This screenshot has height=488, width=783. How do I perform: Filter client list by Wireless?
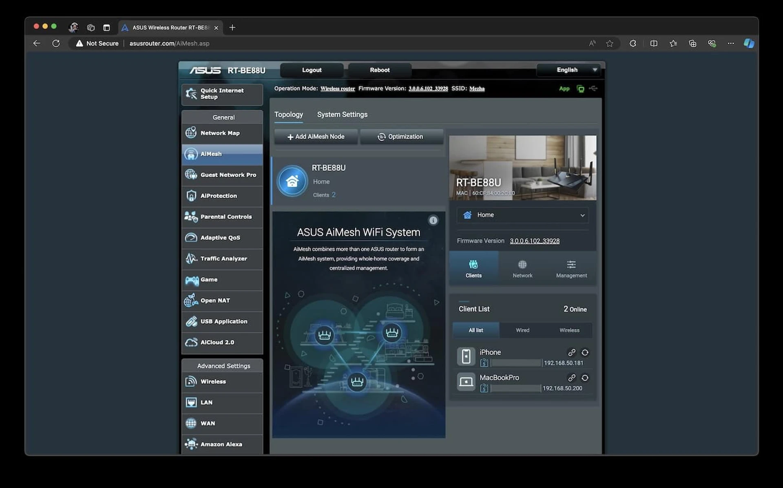pos(569,330)
